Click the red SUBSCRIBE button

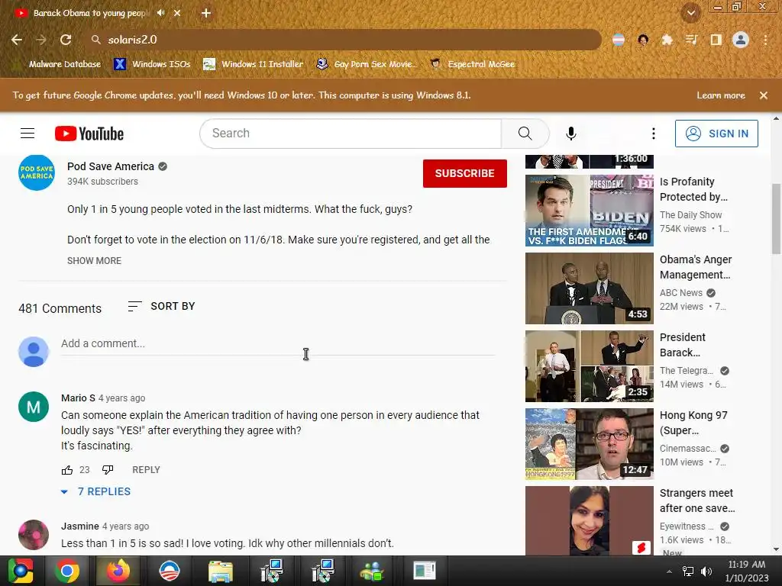tap(465, 173)
